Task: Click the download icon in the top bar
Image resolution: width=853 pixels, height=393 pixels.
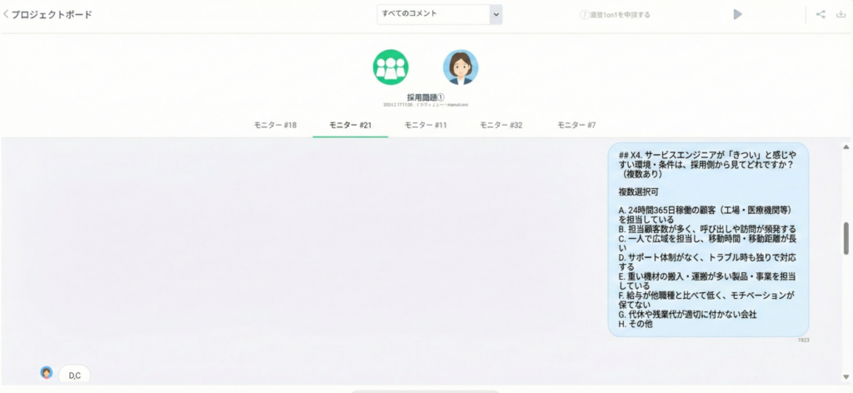Action: point(840,14)
